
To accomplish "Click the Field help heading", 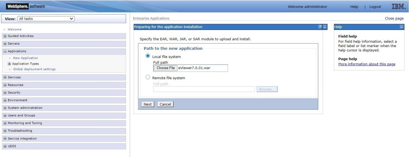I will (x=347, y=36).
